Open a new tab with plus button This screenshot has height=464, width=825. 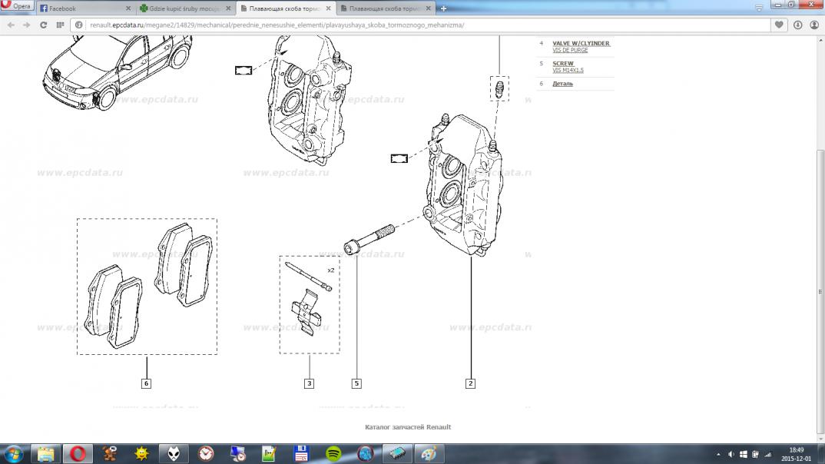coord(443,8)
